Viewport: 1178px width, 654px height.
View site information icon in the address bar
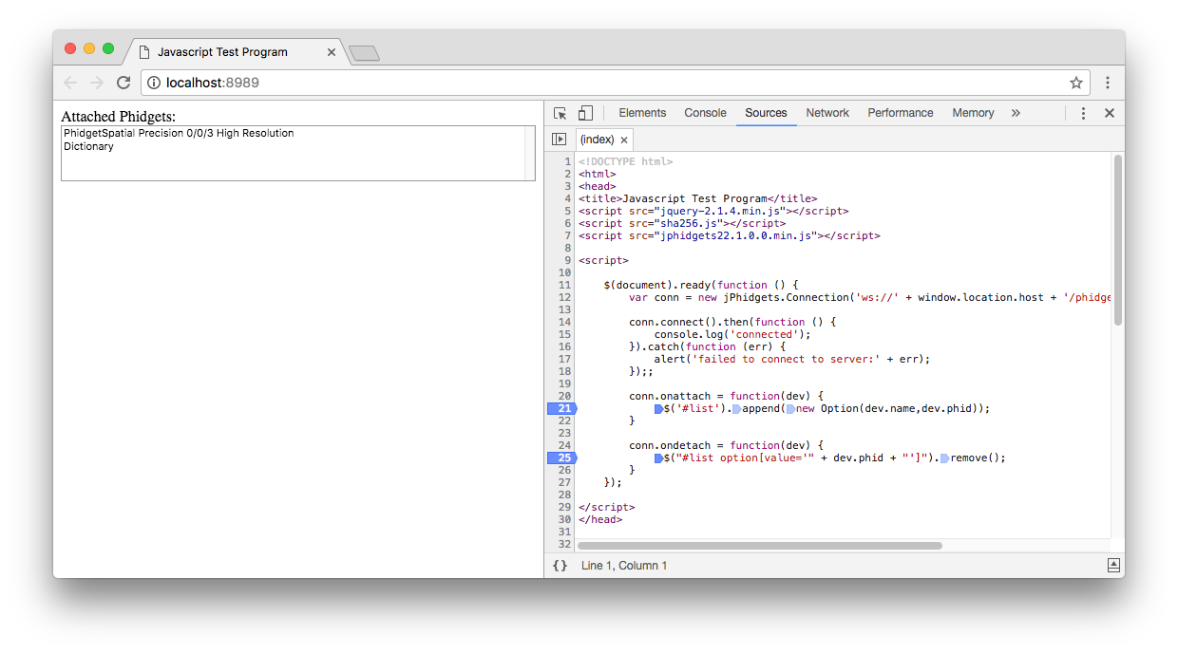tap(154, 83)
